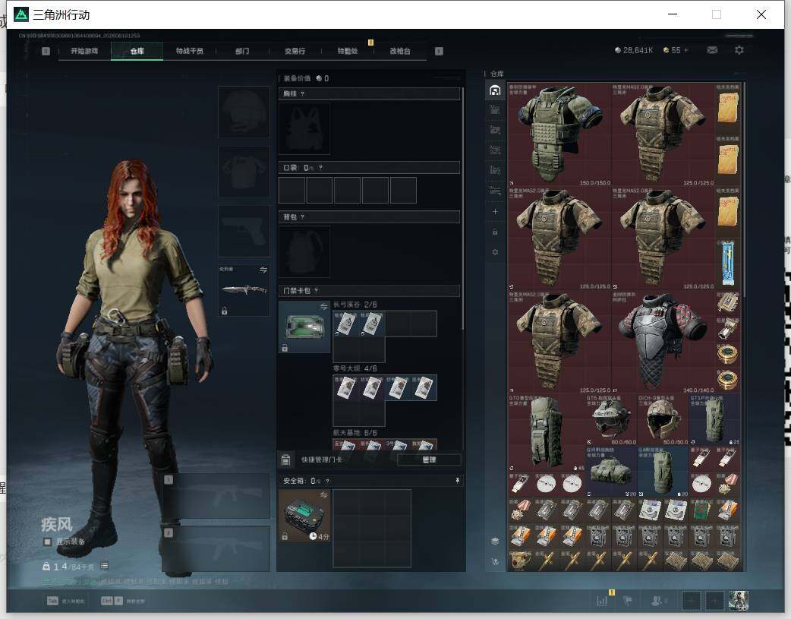This screenshot has height=619, width=791.
Task: Select the fourth warehouse category icon
Action: [495, 150]
